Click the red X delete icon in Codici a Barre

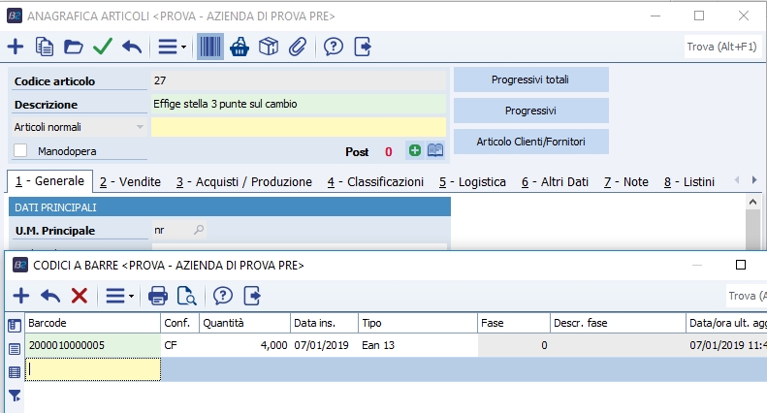80,296
